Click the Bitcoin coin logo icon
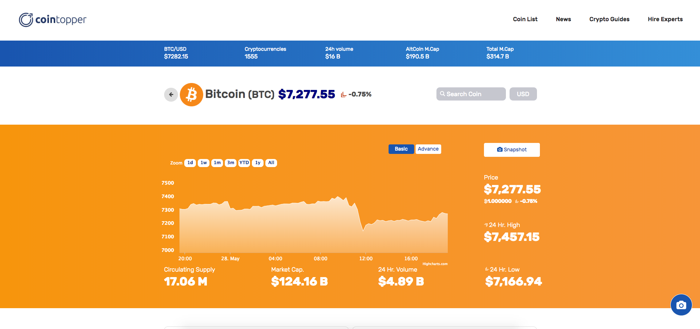Image resolution: width=700 pixels, height=329 pixels. coord(191,94)
